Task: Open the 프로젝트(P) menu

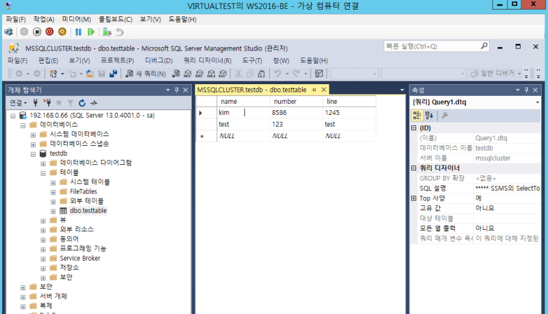Action: pos(117,61)
